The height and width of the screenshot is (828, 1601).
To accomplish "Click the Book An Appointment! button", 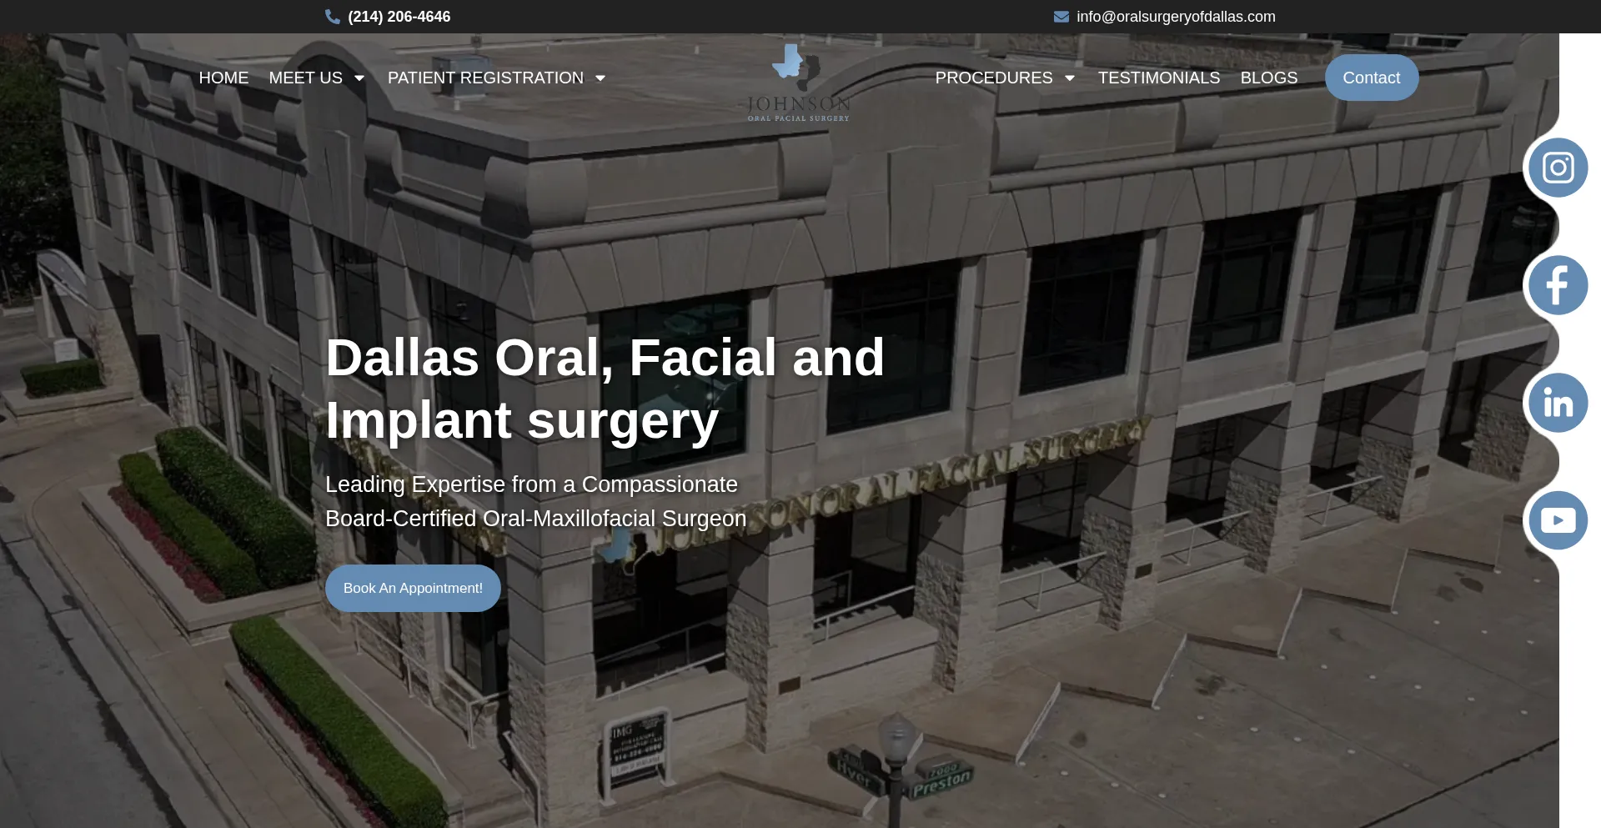I will pyautogui.click(x=413, y=588).
